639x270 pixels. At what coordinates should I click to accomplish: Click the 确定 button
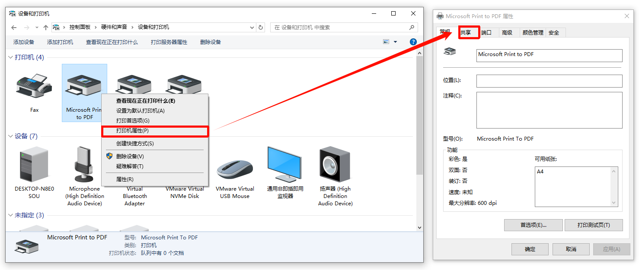(x=530, y=249)
